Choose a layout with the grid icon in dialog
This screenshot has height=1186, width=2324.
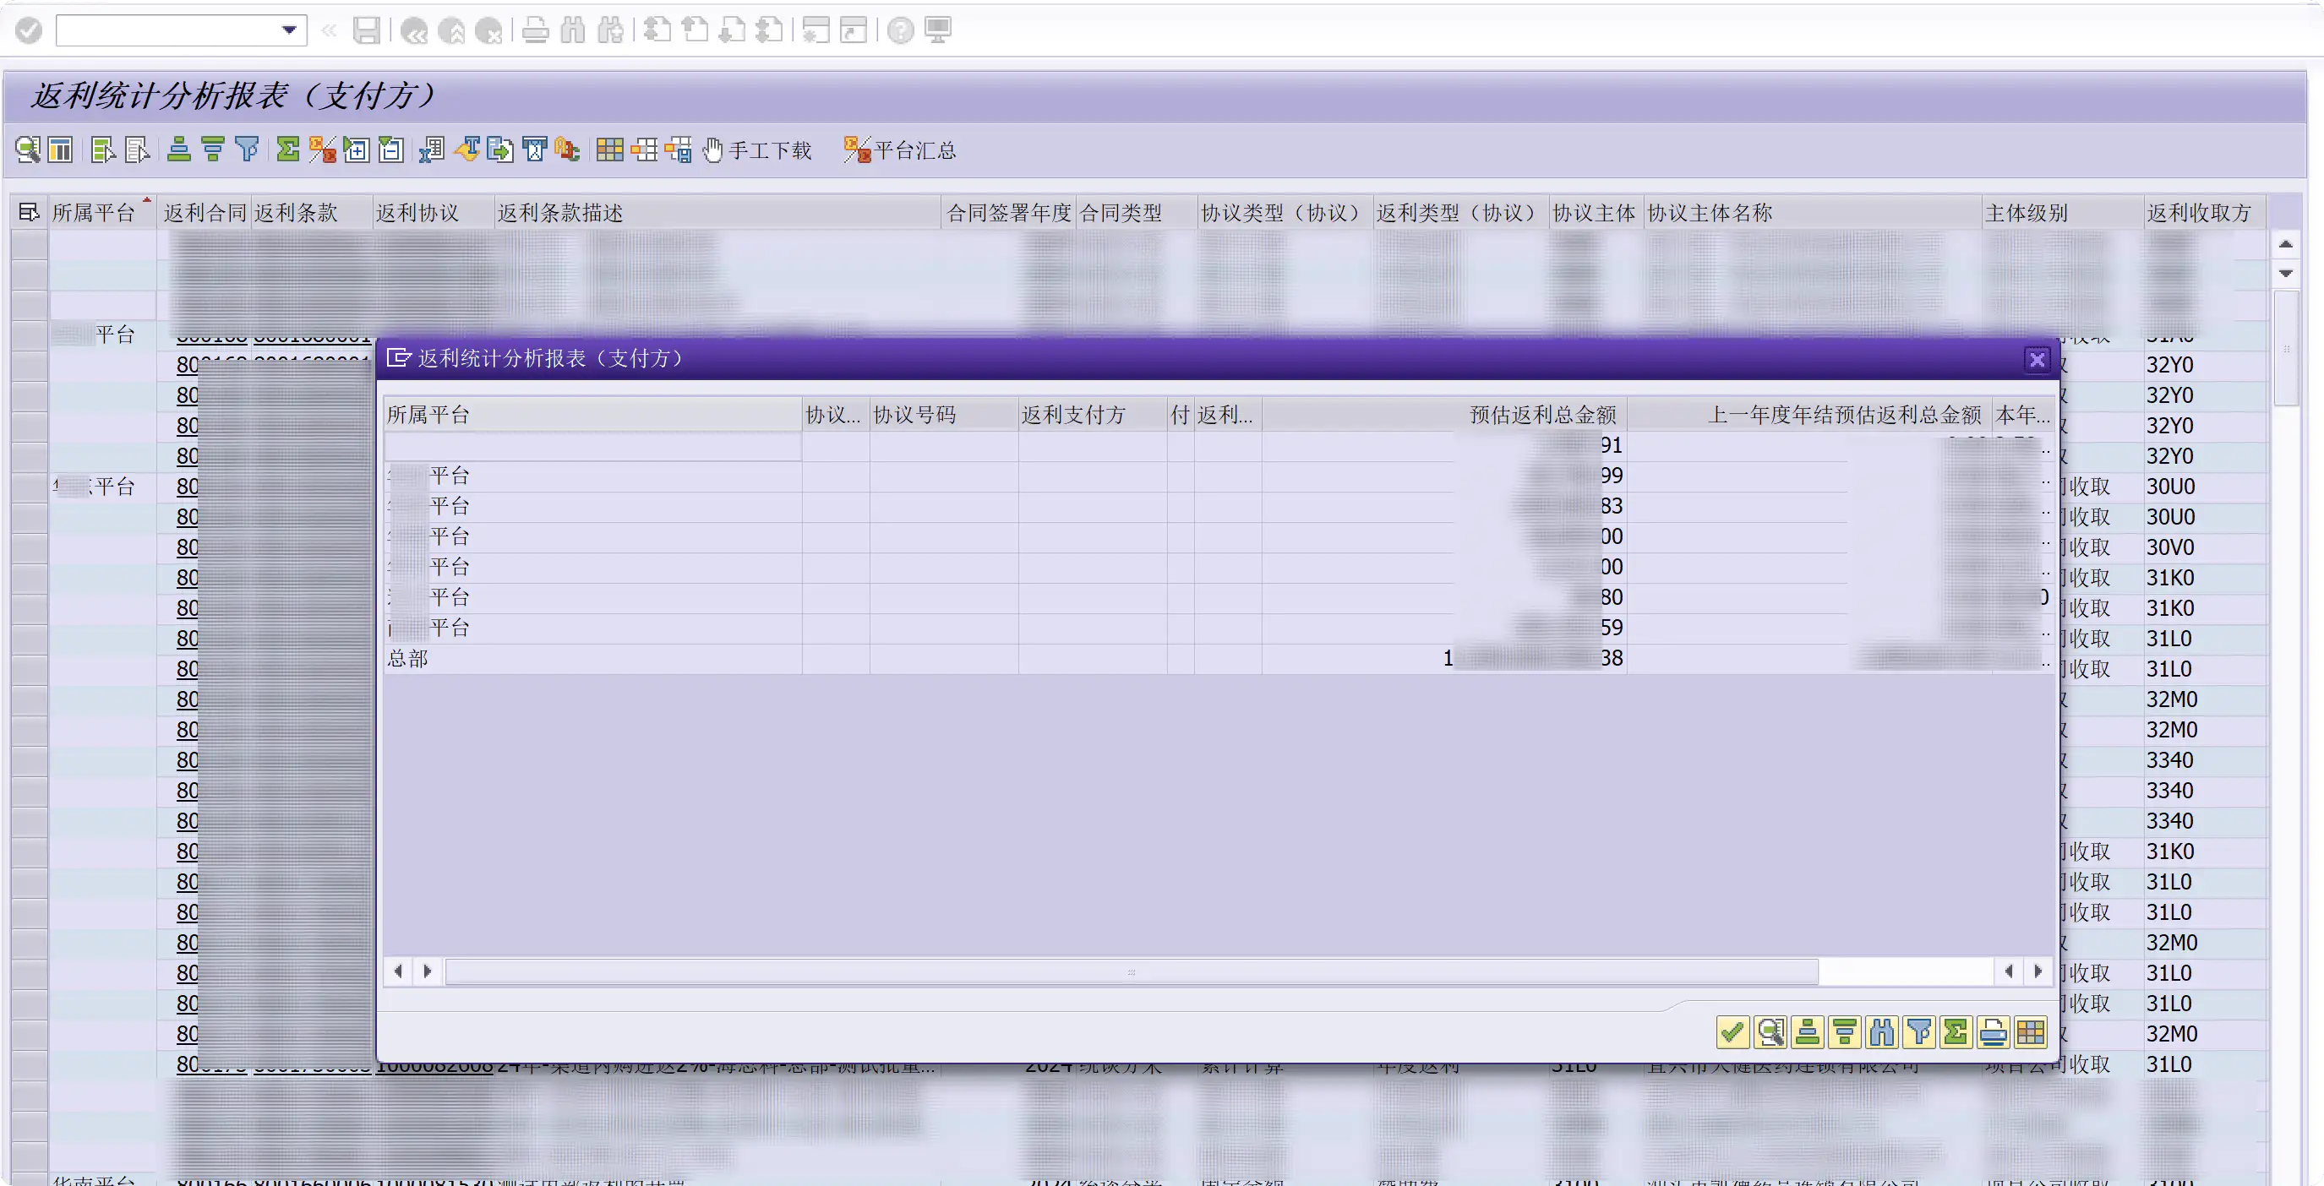tap(2032, 1031)
